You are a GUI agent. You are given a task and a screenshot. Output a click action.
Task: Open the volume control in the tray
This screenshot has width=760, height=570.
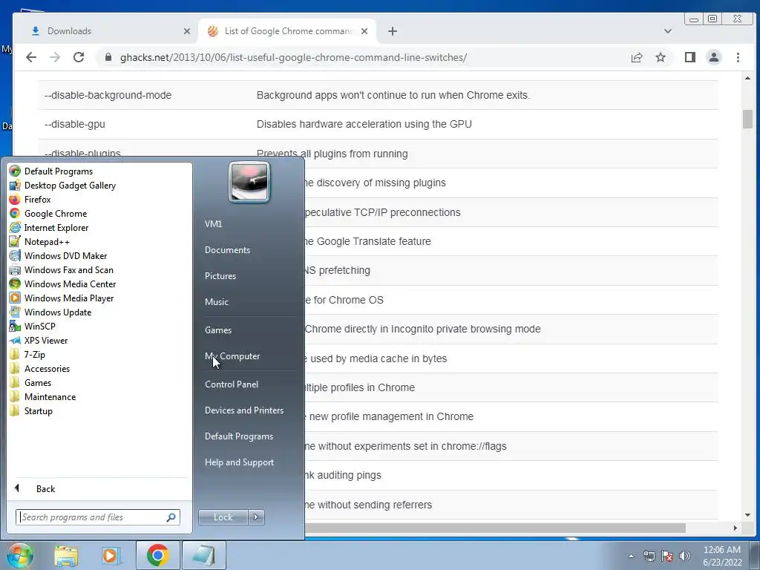point(684,556)
